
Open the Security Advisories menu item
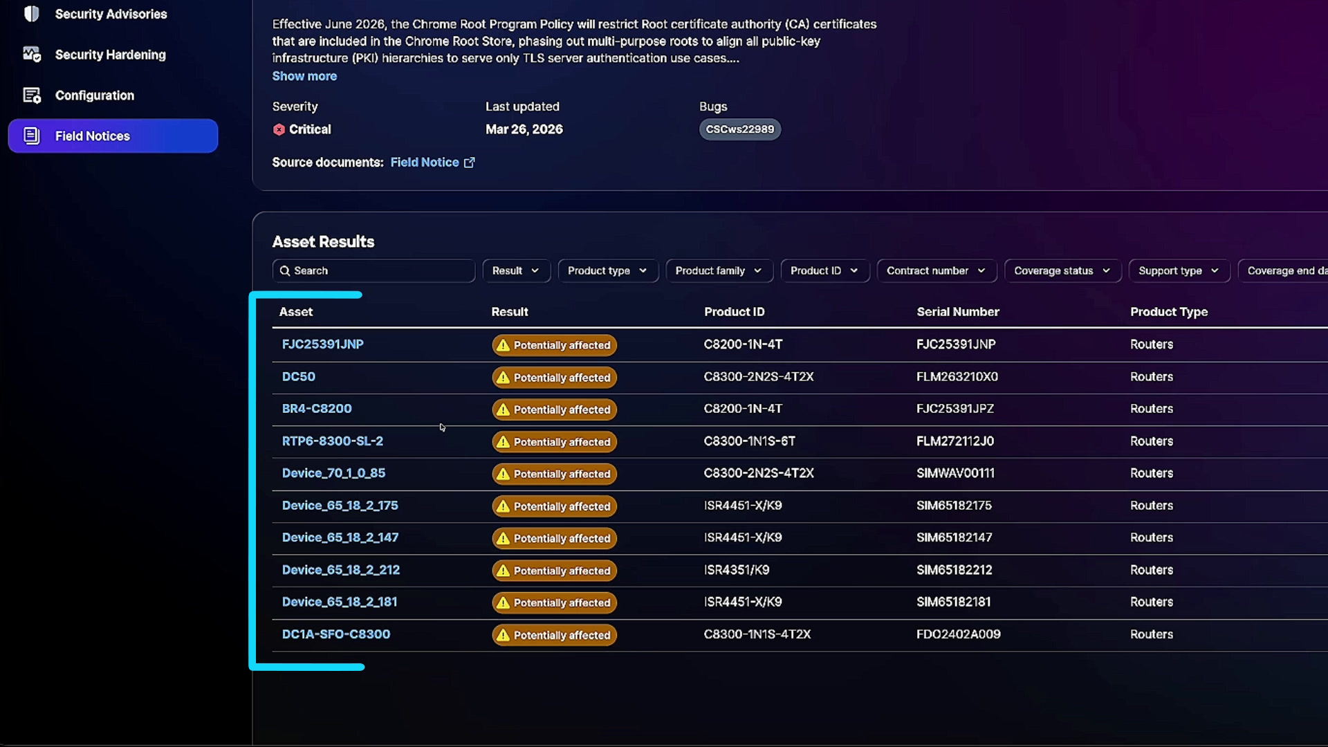pos(111,14)
